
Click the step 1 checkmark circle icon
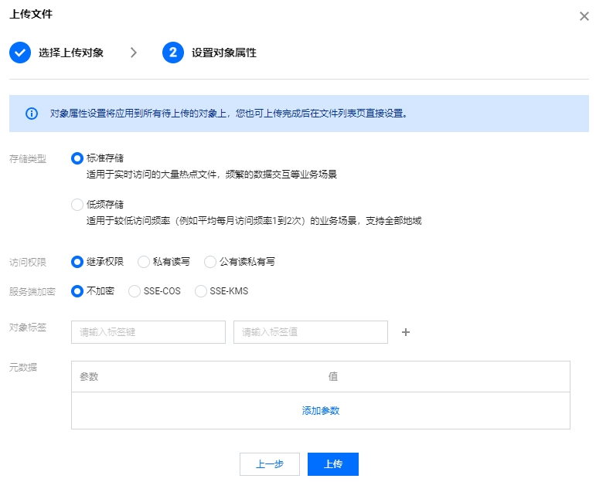(x=19, y=53)
